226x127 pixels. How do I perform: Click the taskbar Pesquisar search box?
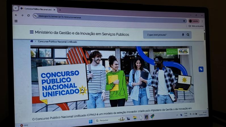[x=110, y=120]
